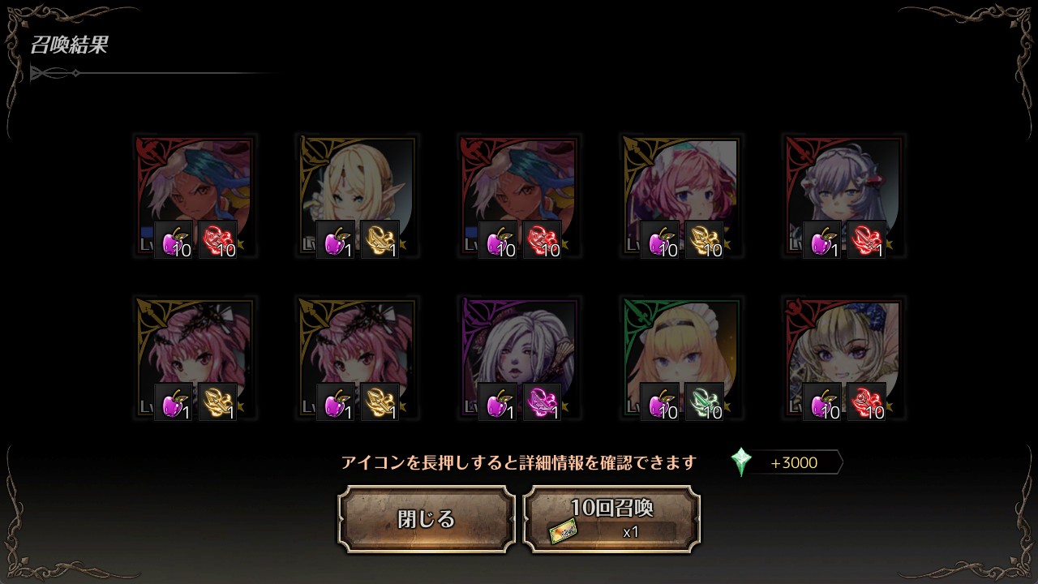The width and height of the screenshot is (1038, 584).
Task: Select the blonde elf character with gold frame
Action: pos(357,195)
